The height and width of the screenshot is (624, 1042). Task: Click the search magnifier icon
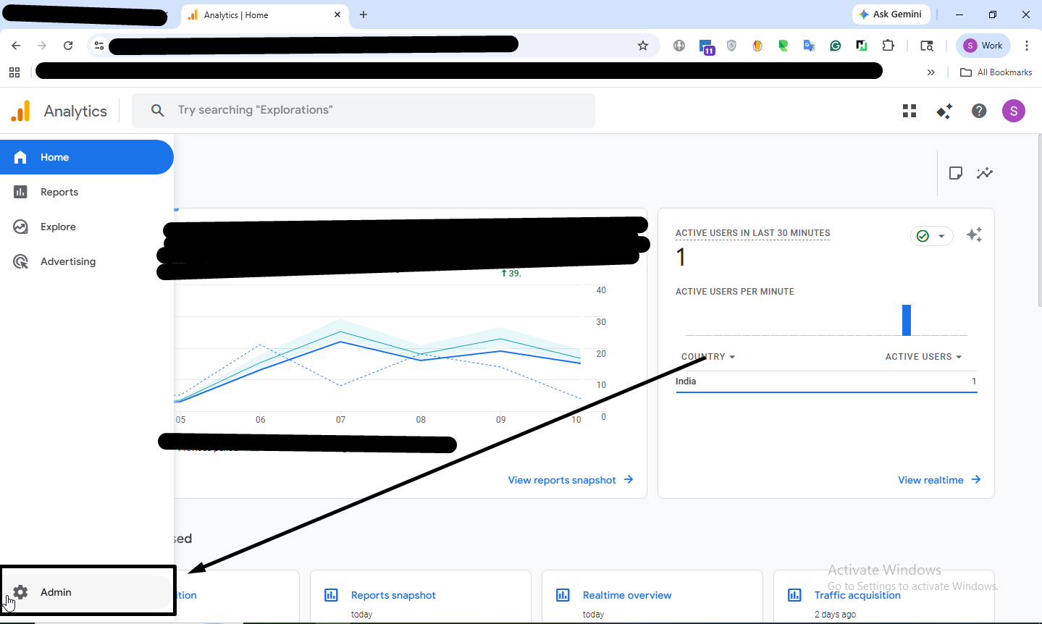click(157, 110)
